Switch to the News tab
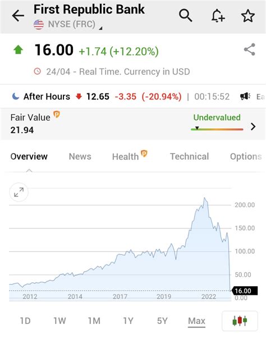Viewport: 266px width, 342px height. point(80,156)
